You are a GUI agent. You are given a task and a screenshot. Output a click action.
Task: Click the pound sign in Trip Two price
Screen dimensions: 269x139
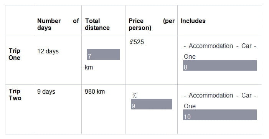135,95
